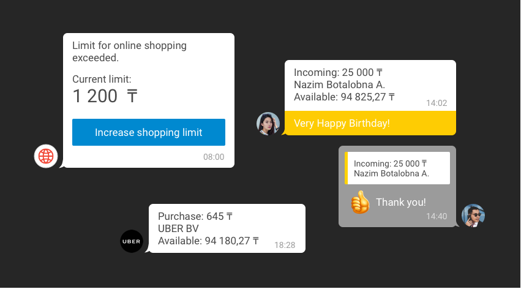The width and height of the screenshot is (521, 289).
Task: Click 'Available: 94 825,27 ₸' balance line
Action: click(x=344, y=97)
